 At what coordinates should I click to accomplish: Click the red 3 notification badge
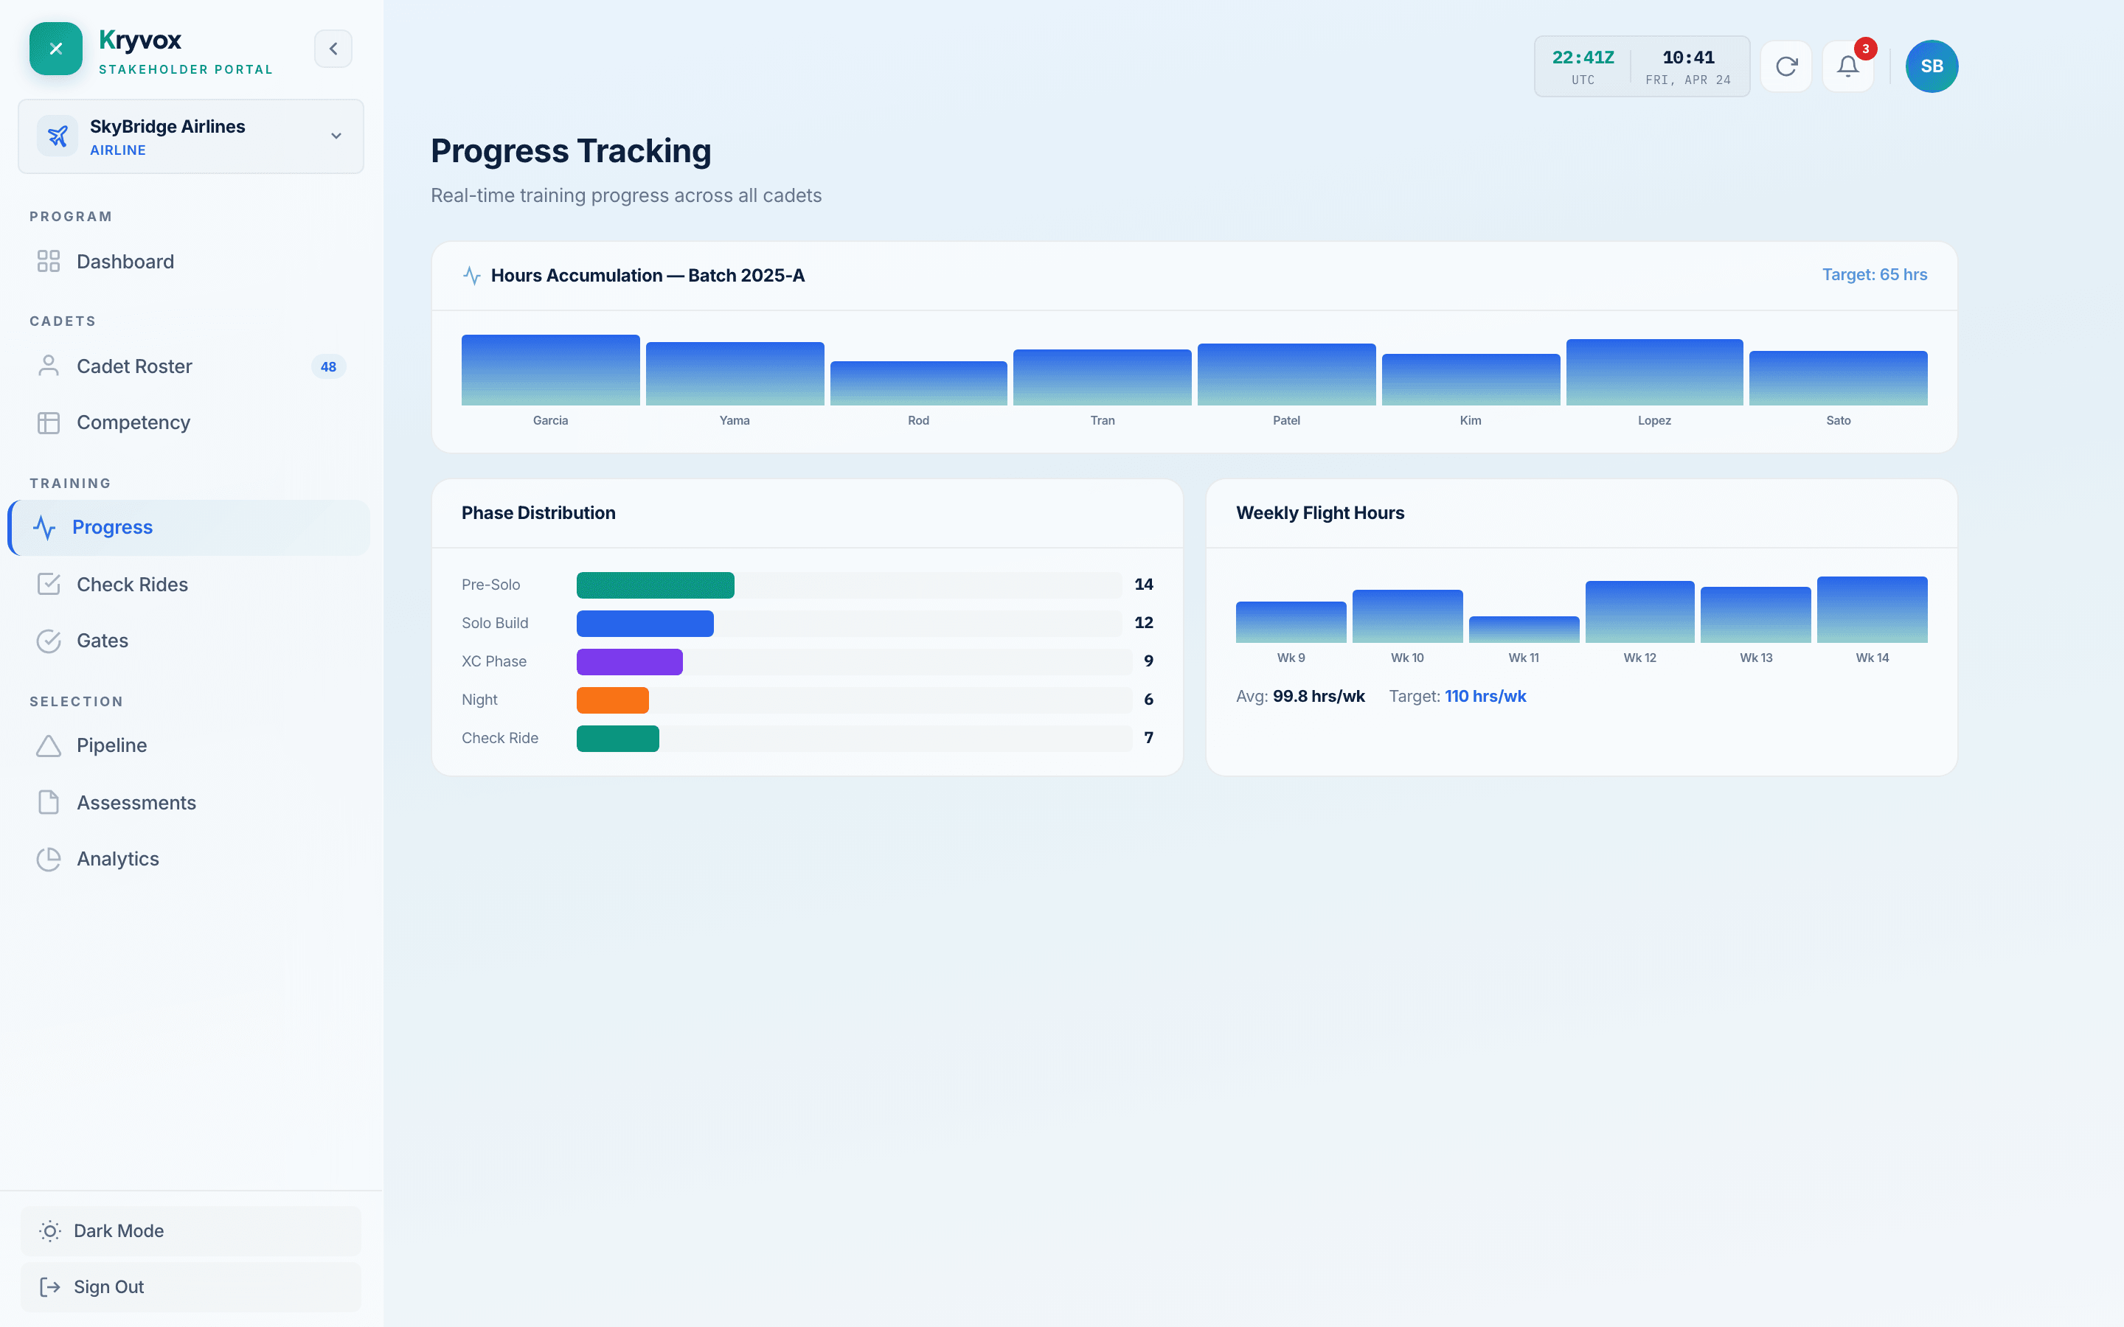coord(1865,49)
